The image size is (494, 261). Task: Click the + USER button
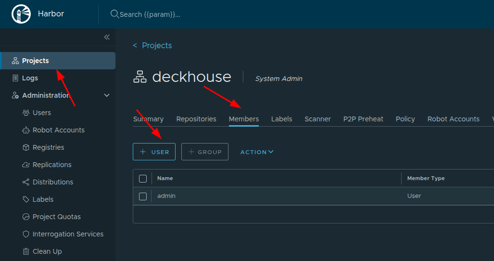(154, 152)
